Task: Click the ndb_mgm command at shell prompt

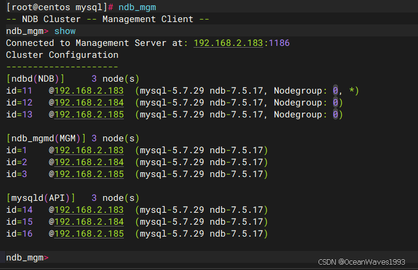Action: (x=138, y=8)
